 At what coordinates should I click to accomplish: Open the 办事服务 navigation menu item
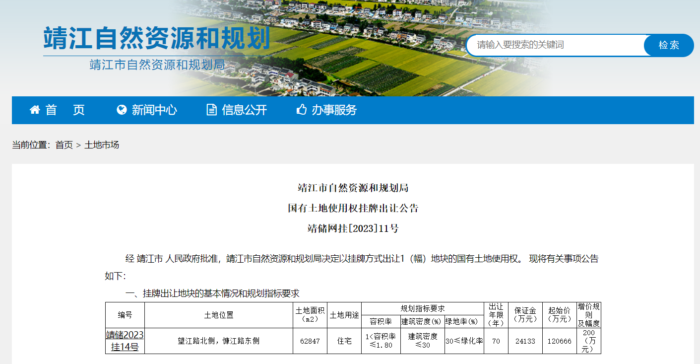pyautogui.click(x=334, y=110)
